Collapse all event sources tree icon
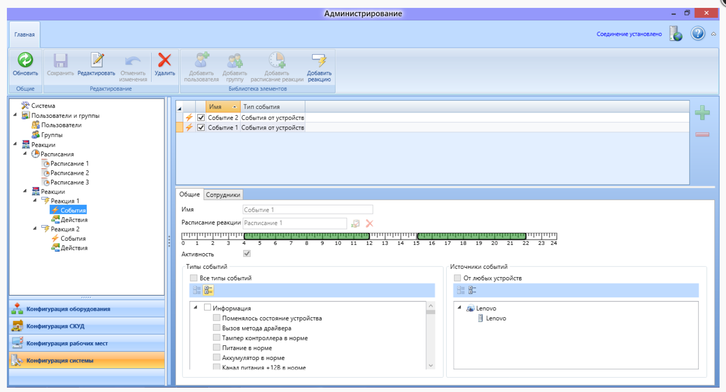726x392 pixels. [x=472, y=290]
